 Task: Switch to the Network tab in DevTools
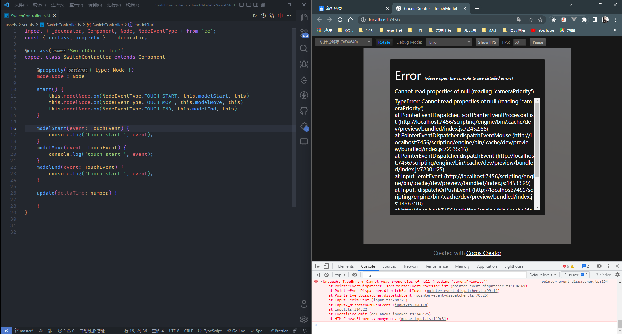[411, 266]
